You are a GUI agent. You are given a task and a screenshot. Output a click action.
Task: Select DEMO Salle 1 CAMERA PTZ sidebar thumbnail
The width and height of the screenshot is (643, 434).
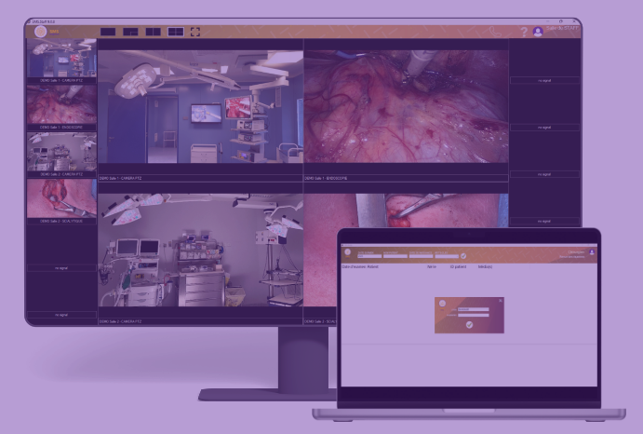tap(61, 59)
